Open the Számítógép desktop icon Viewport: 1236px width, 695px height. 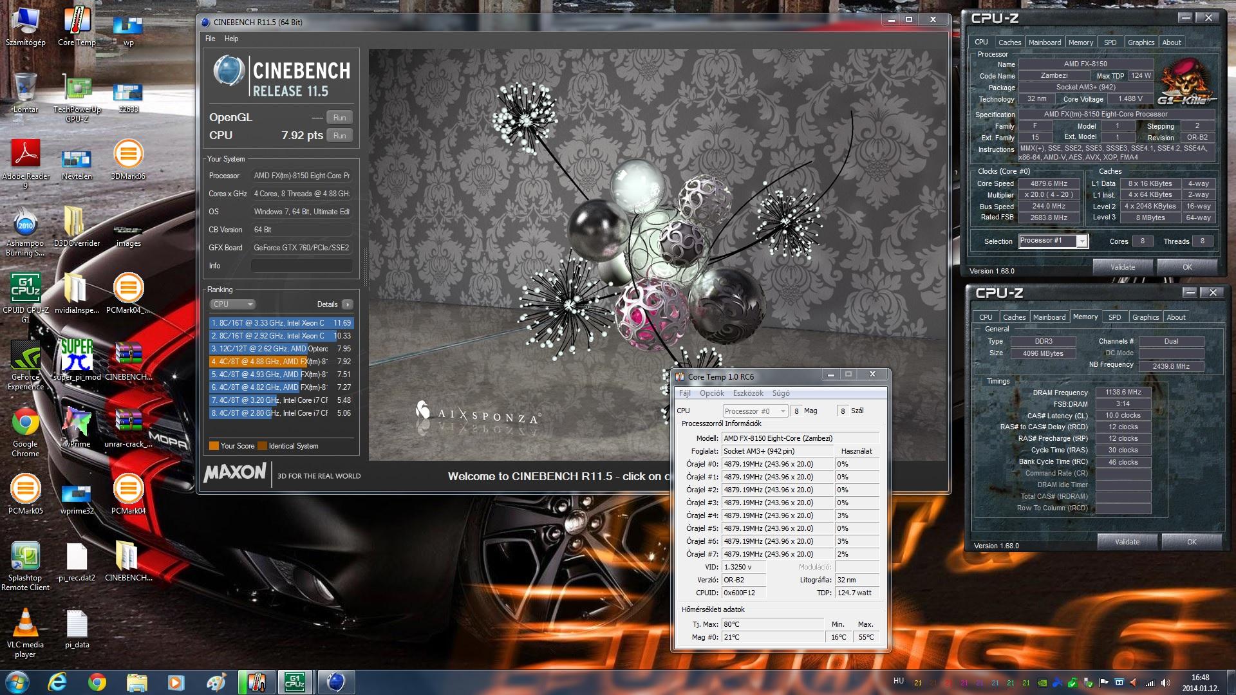[x=25, y=26]
